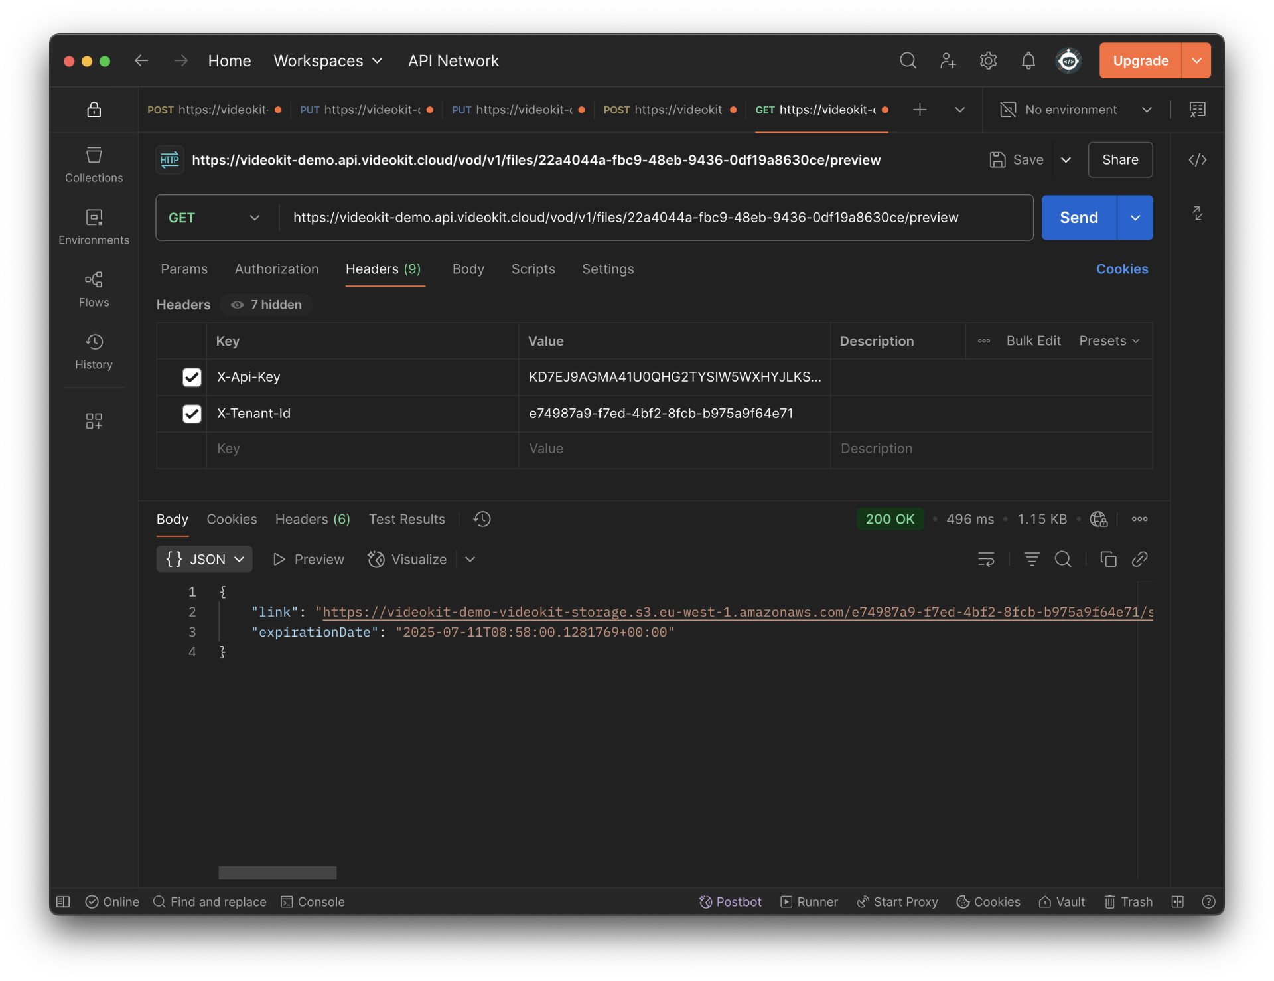Click the request URL input field
1274x981 pixels.
(656, 218)
